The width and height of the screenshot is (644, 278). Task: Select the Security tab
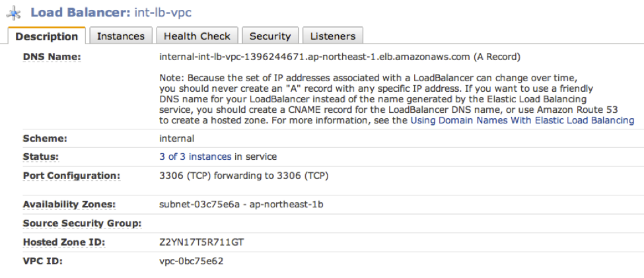pyautogui.click(x=270, y=36)
